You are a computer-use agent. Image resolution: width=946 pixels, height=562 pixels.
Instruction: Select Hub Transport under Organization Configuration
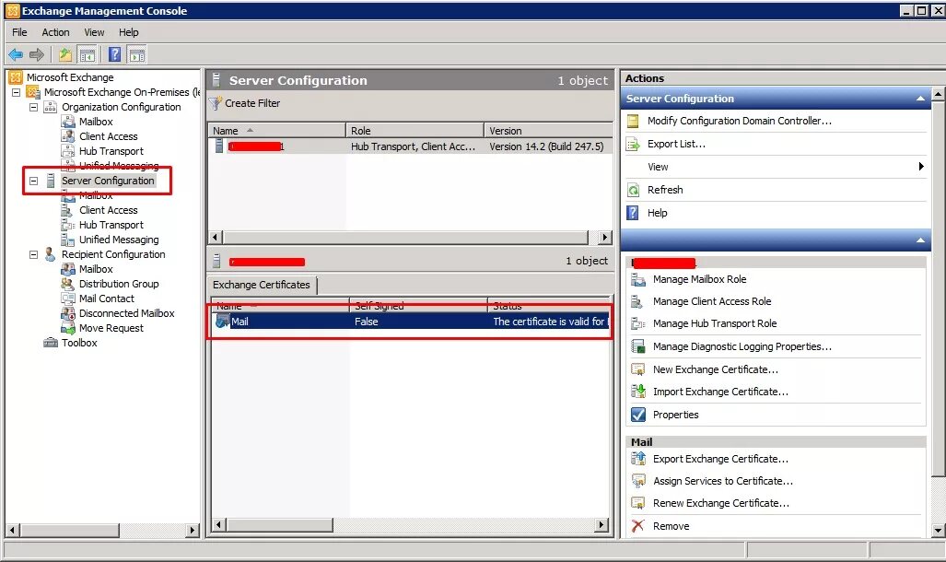coord(111,151)
